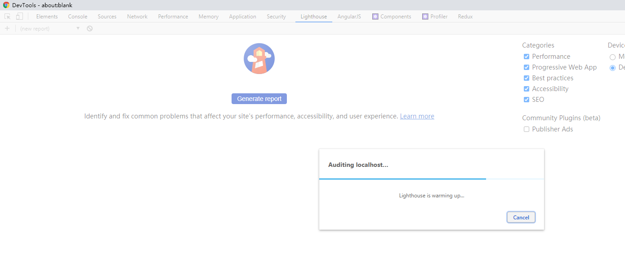
Task: Click the Categories heading
Action: coord(538,45)
